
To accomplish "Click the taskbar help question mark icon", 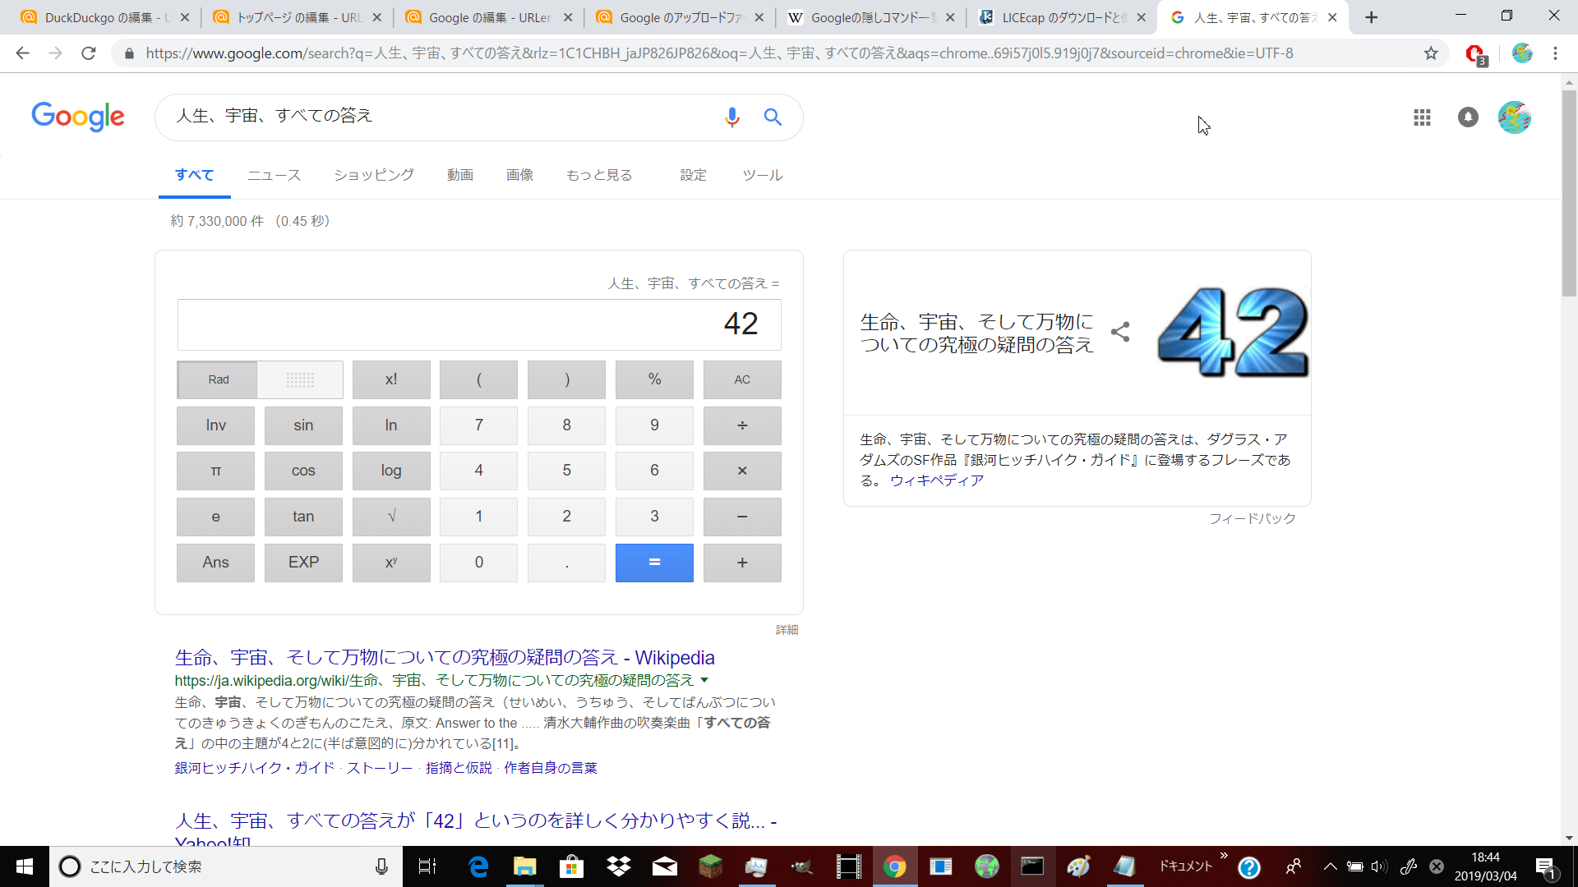I will click(x=1249, y=867).
